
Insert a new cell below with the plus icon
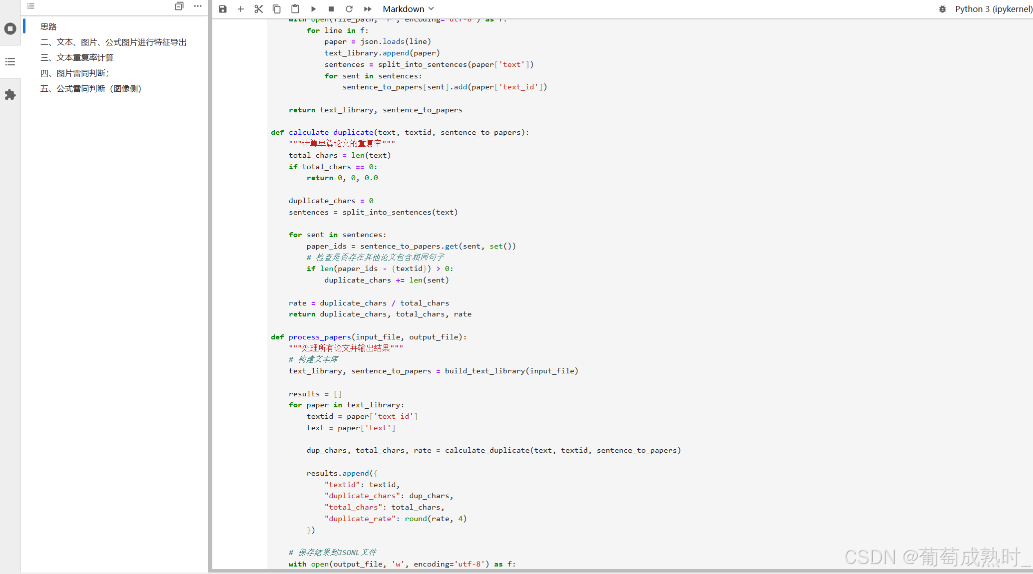pyautogui.click(x=241, y=9)
